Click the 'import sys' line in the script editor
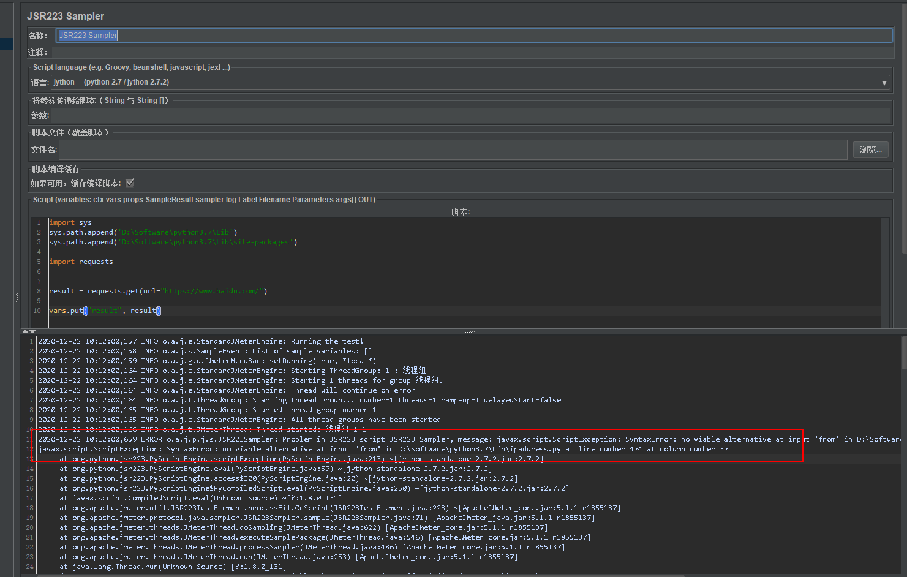The width and height of the screenshot is (907, 577). tap(70, 222)
